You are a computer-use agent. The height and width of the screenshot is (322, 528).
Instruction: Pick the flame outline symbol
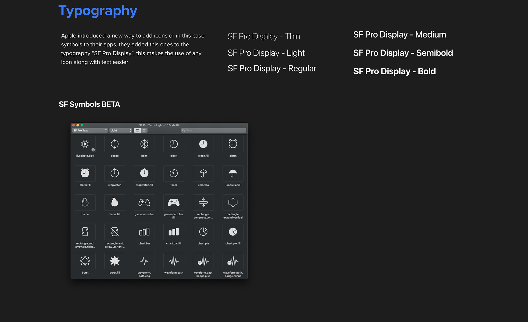pyautogui.click(x=85, y=203)
